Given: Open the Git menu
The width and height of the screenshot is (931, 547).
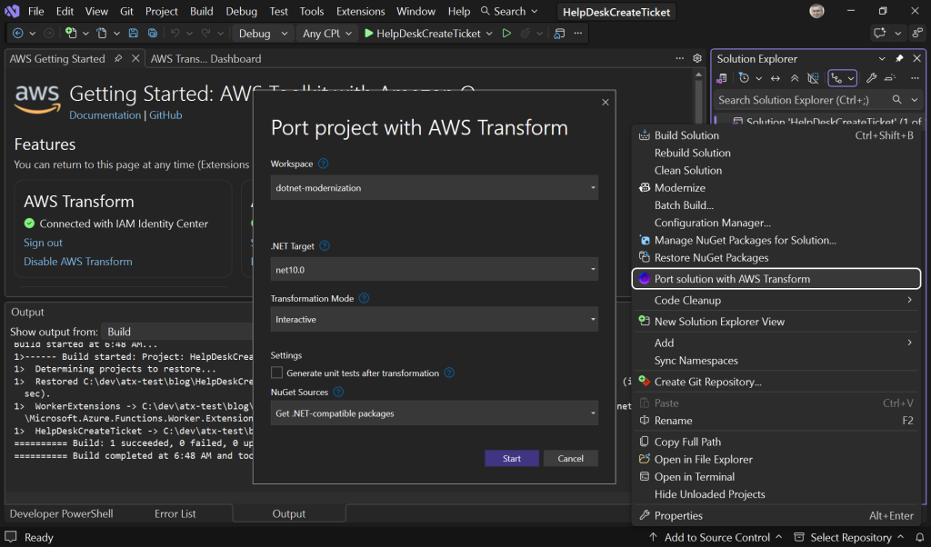Looking at the screenshot, I should (x=126, y=11).
